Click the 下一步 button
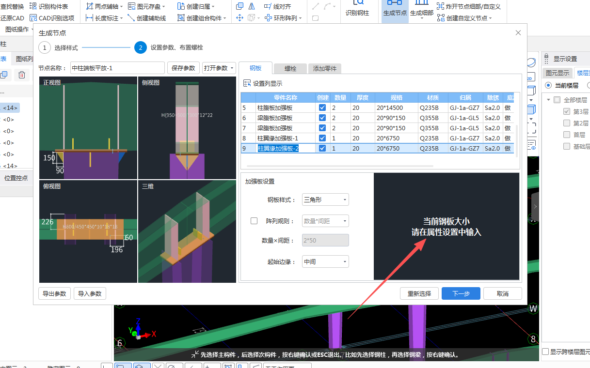The height and width of the screenshot is (368, 590). (x=460, y=293)
